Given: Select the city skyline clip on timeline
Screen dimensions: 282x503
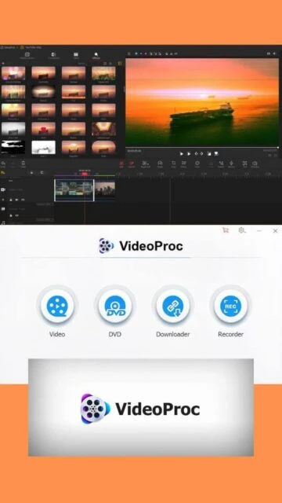Looking at the screenshot, I should coord(105,190).
